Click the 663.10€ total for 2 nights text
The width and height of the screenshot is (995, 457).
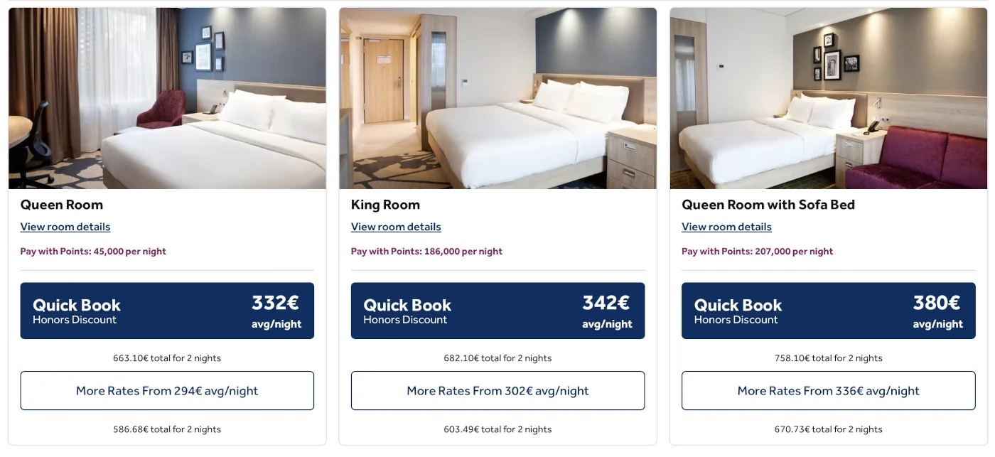[167, 358]
